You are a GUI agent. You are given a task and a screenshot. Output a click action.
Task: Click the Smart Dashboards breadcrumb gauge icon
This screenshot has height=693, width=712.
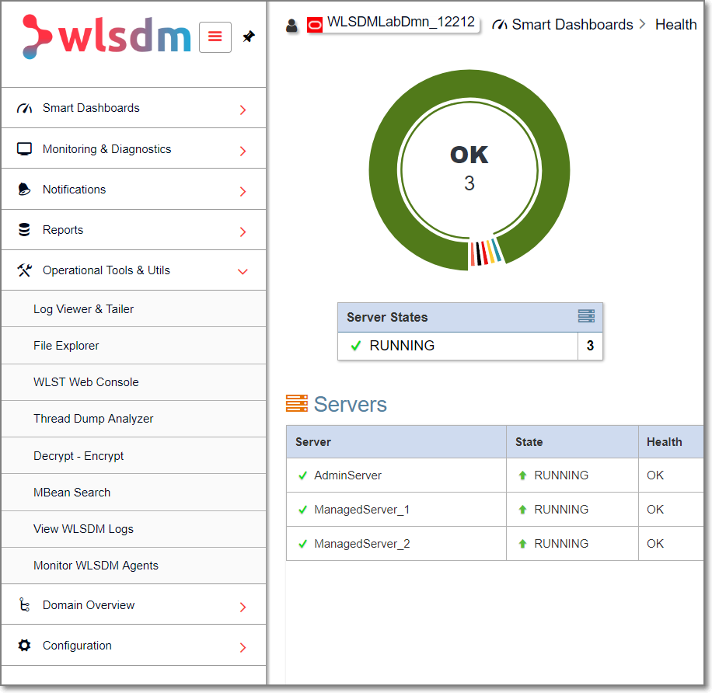point(500,25)
